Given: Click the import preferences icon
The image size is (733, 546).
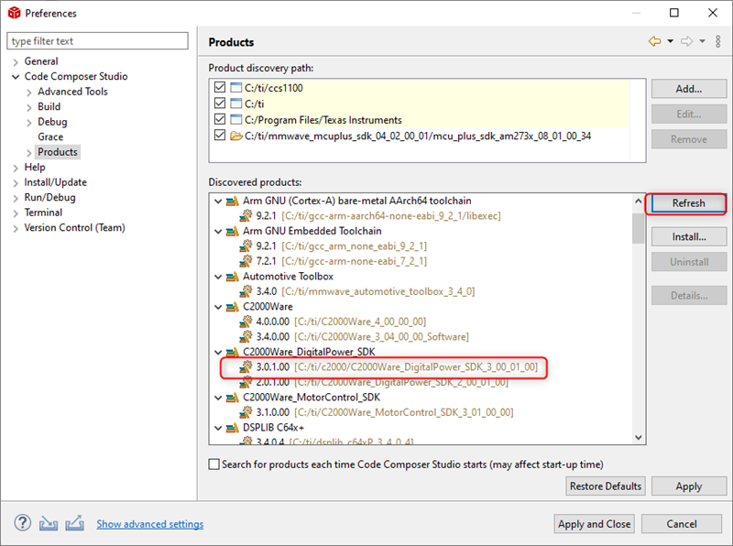Looking at the screenshot, I should pos(49,524).
